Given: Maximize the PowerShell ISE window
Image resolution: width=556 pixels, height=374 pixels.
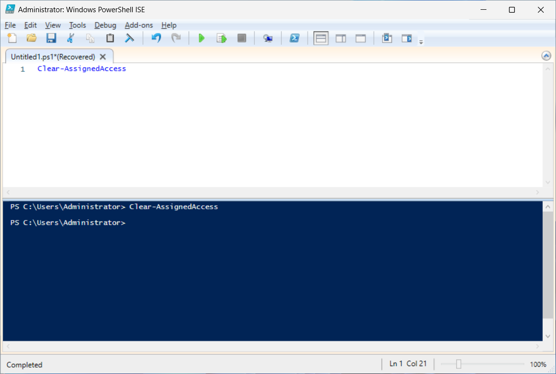Looking at the screenshot, I should 512,10.
